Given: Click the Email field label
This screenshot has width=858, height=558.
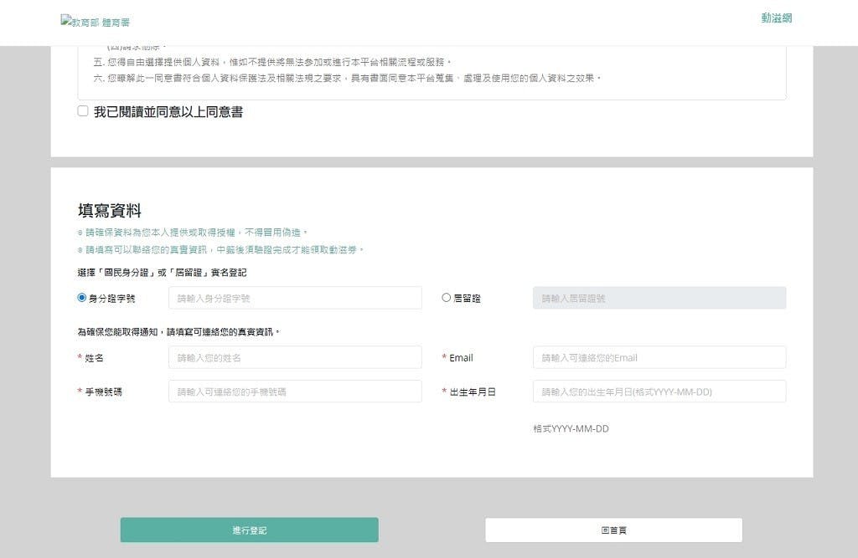Looking at the screenshot, I should click(x=461, y=358).
